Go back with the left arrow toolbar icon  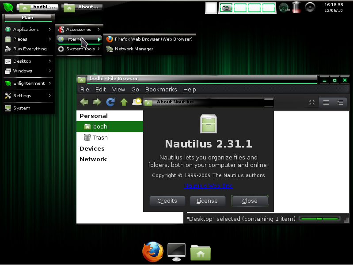84,102
